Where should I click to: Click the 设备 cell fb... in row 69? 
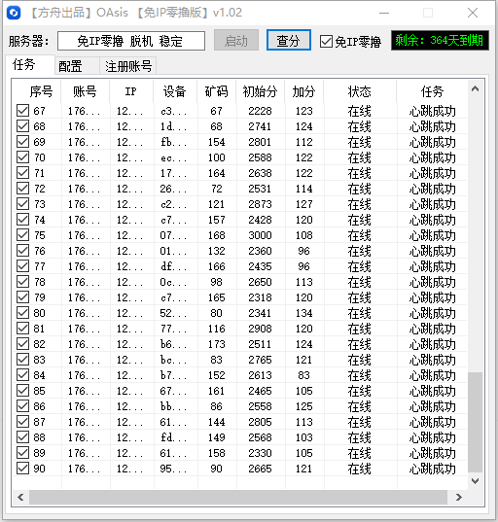tap(173, 142)
